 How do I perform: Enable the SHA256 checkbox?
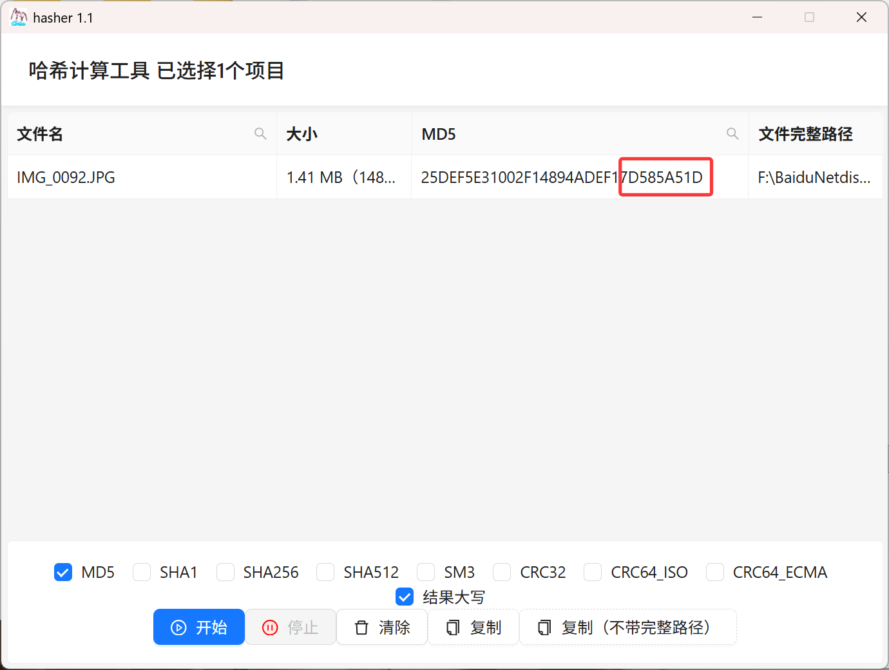[225, 572]
